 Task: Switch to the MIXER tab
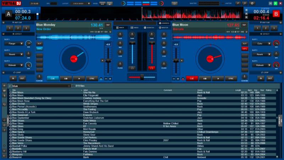[x=120, y=28]
